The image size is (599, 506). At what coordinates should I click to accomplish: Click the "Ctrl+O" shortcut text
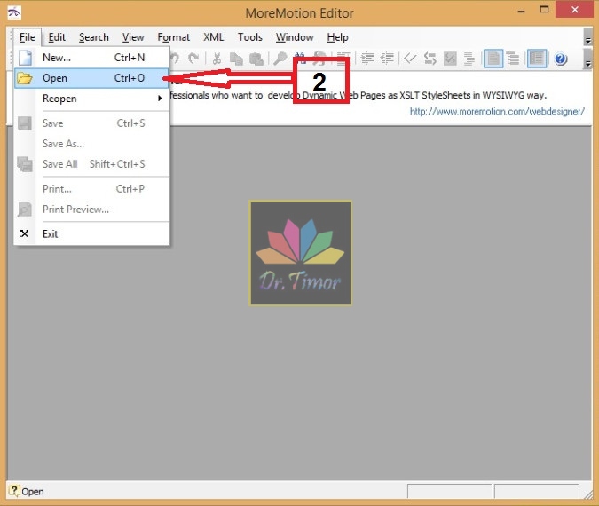tap(130, 78)
